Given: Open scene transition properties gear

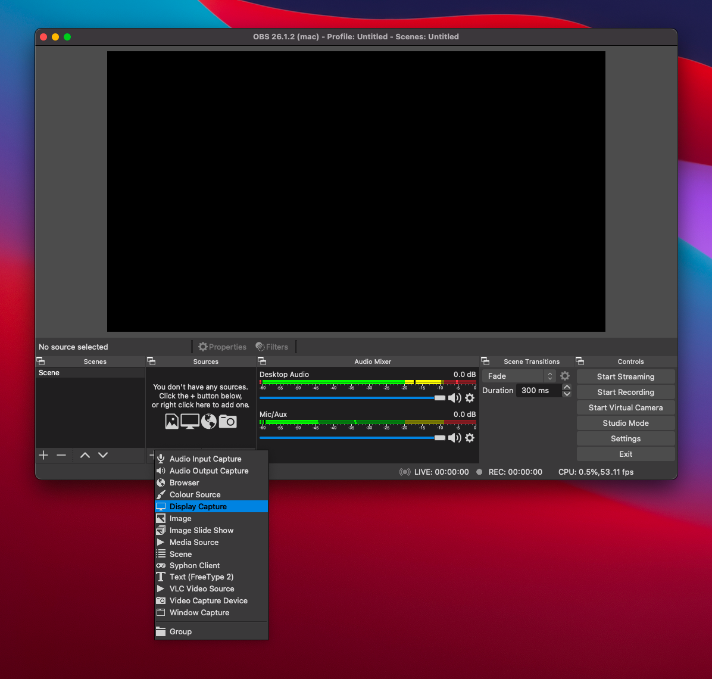Looking at the screenshot, I should [565, 376].
